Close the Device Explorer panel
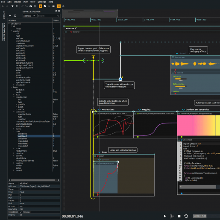 coord(59,11)
